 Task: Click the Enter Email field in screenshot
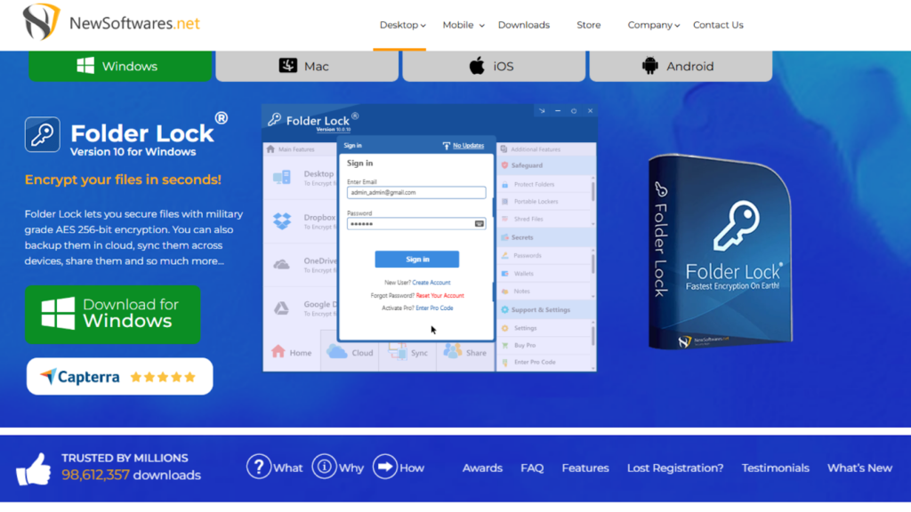pyautogui.click(x=415, y=192)
